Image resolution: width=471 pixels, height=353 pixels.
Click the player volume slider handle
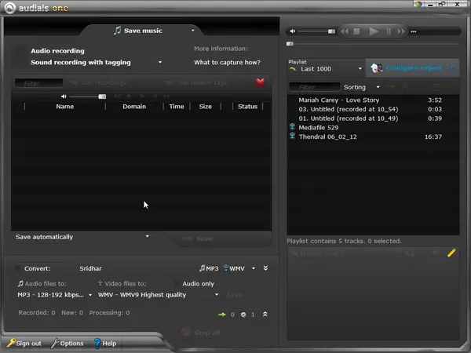click(331, 31)
